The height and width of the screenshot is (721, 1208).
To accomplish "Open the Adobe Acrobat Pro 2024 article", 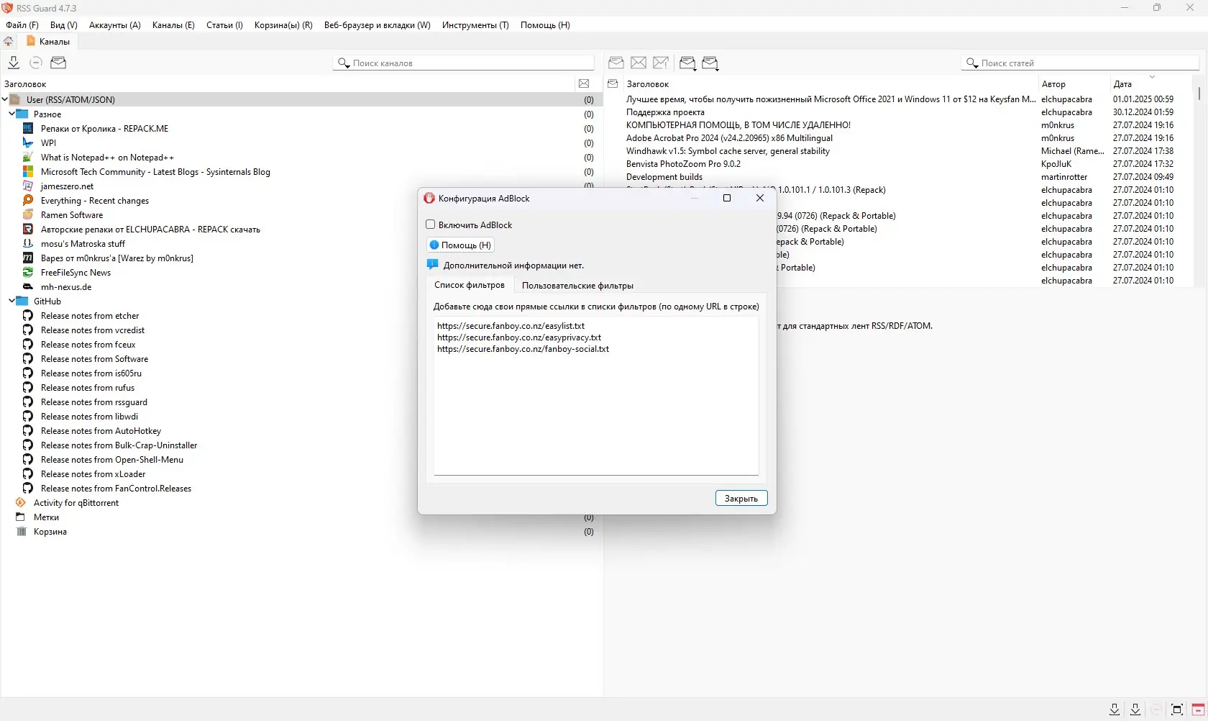I will (x=729, y=138).
